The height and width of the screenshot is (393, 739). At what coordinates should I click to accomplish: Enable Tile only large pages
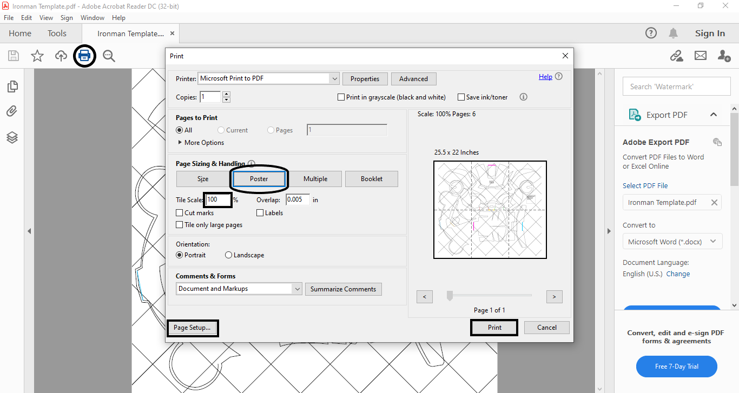180,225
